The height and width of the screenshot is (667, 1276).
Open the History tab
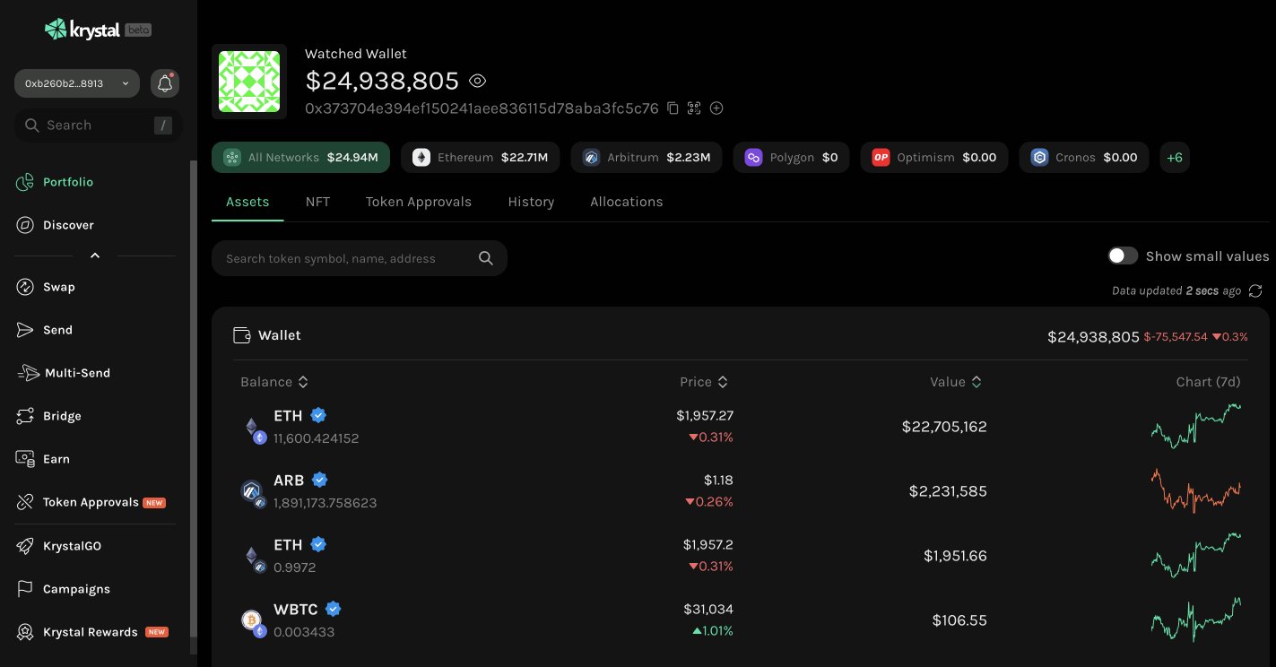531,202
